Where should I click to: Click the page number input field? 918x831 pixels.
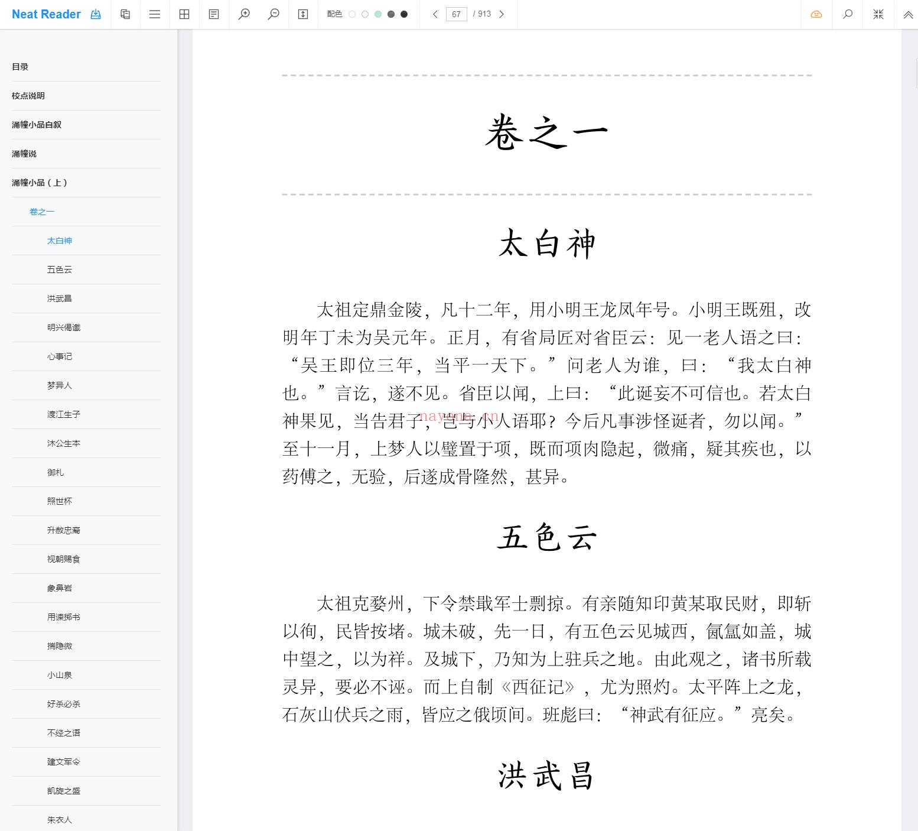tap(456, 14)
